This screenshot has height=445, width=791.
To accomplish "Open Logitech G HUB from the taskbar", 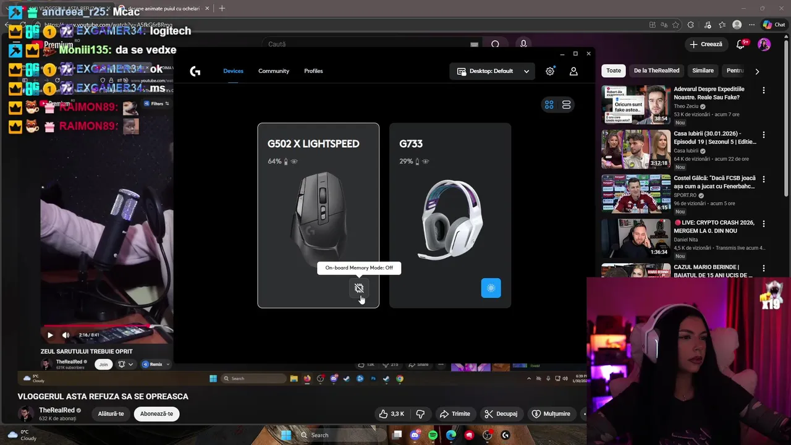I will (505, 435).
